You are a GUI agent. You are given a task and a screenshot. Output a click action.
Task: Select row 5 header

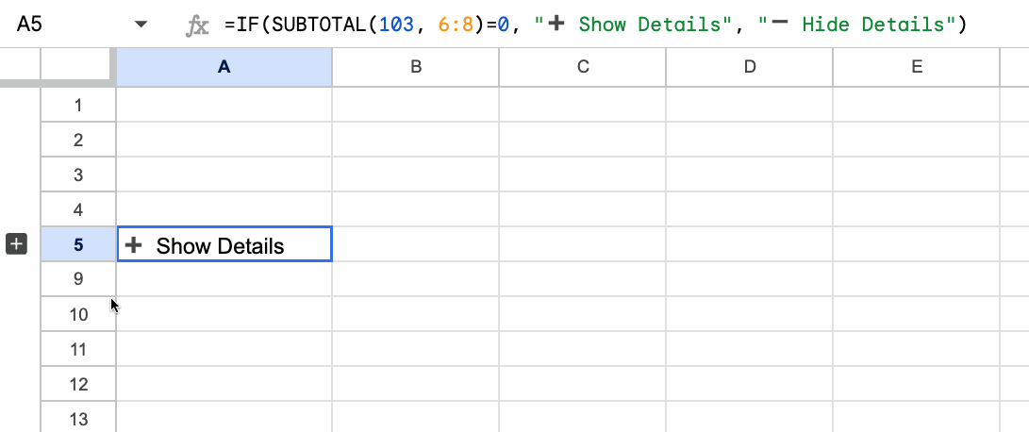pyautogui.click(x=78, y=244)
